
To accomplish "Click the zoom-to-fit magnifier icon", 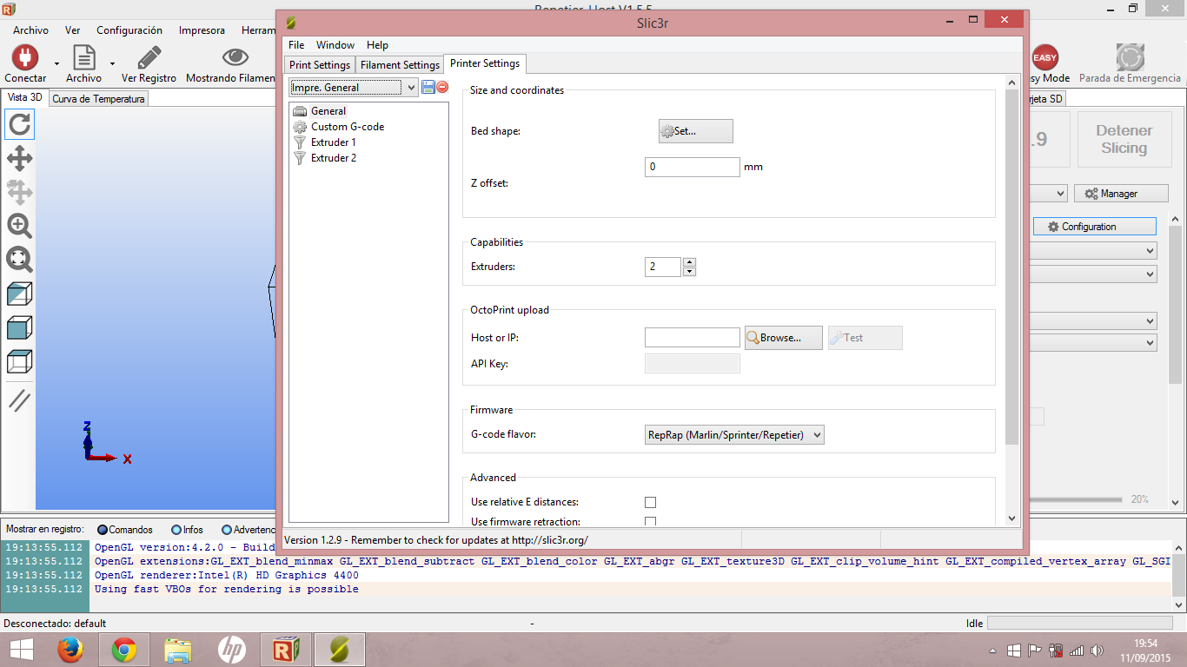I will click(x=19, y=260).
